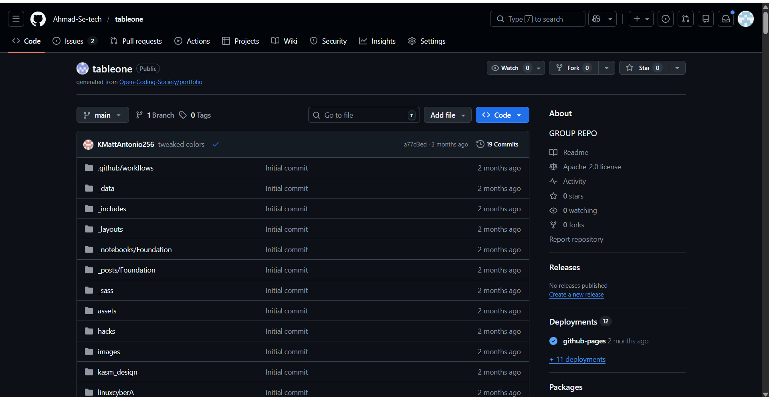Open the tweaked colors commit message
Screen dimensions: 769x397
click(181, 144)
